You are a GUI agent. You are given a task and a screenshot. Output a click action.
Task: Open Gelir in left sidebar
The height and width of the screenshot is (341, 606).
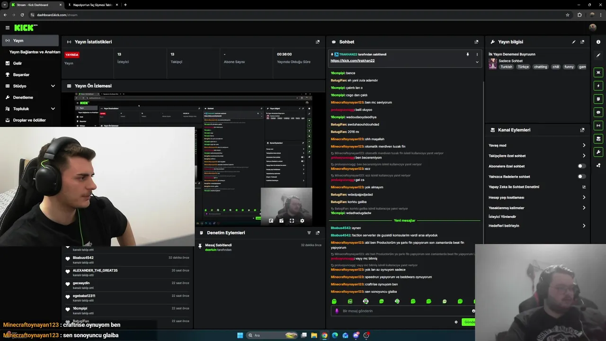point(30,63)
